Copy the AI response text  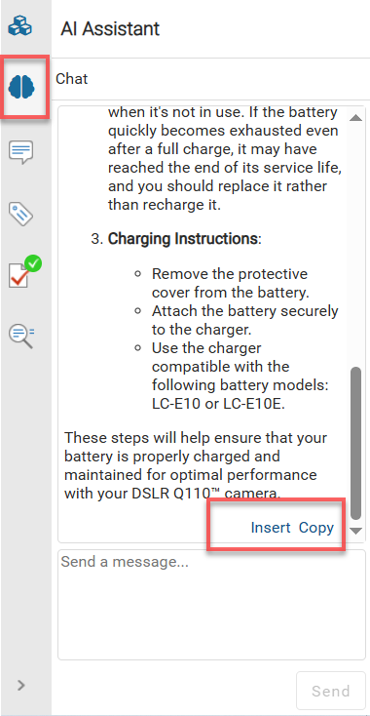(x=316, y=528)
